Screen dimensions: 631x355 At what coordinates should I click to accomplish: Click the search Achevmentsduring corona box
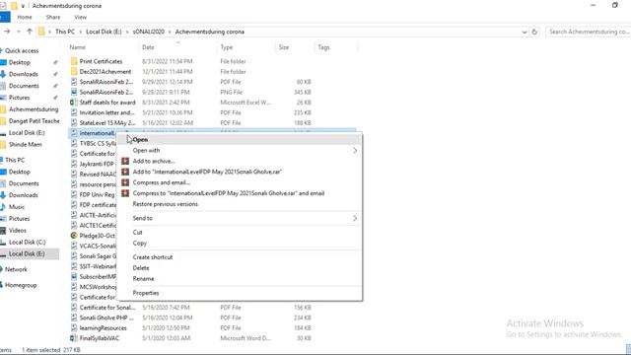(588, 32)
